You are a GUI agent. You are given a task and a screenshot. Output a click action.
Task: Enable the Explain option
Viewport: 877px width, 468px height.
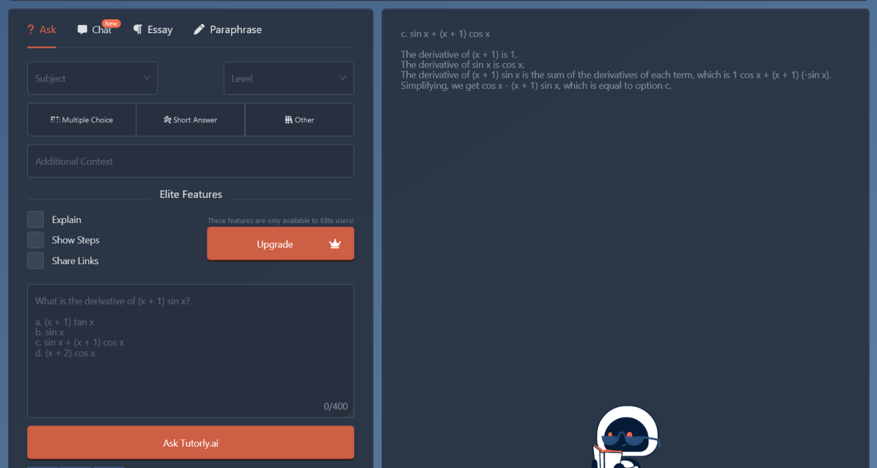point(35,219)
